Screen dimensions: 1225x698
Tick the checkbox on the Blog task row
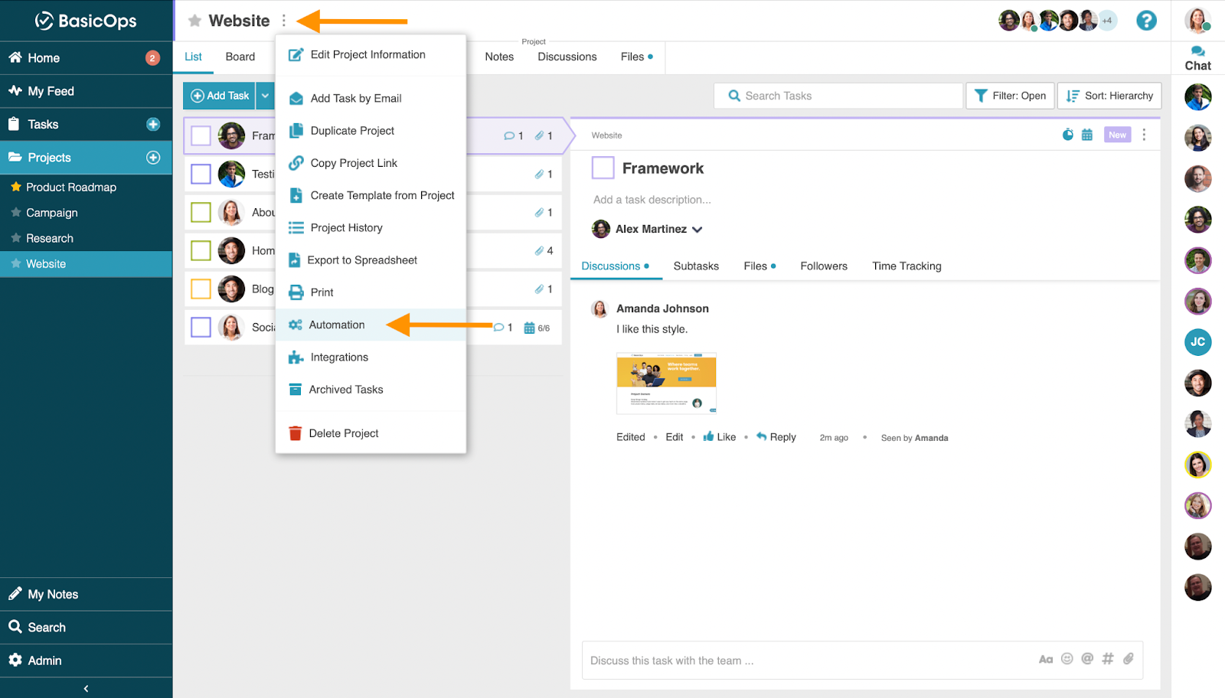pos(200,289)
